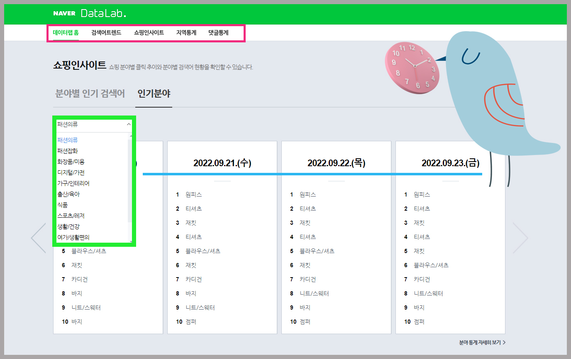Go to the 검색어트렌드 menu
The height and width of the screenshot is (359, 571).
(106, 32)
